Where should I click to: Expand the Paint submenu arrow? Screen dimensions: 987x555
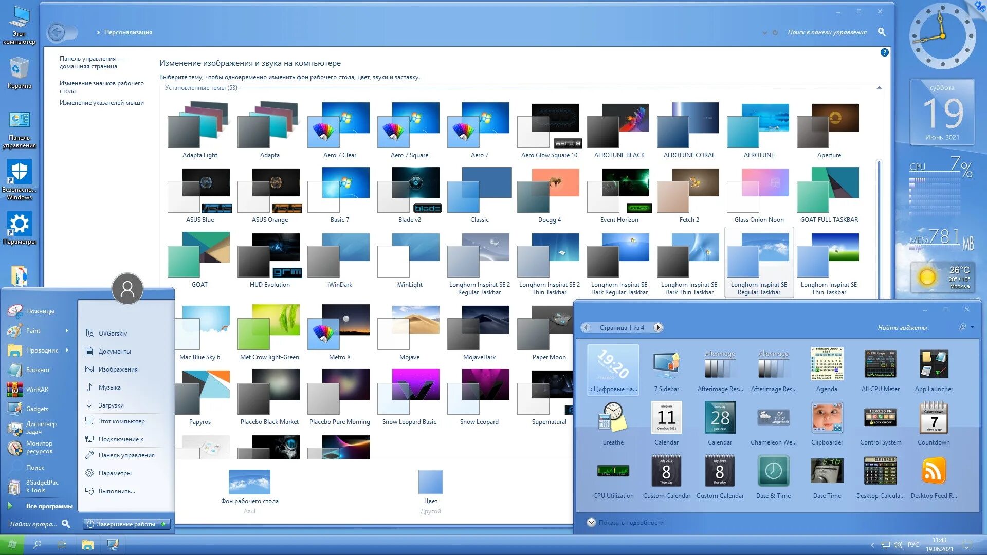pyautogui.click(x=67, y=331)
